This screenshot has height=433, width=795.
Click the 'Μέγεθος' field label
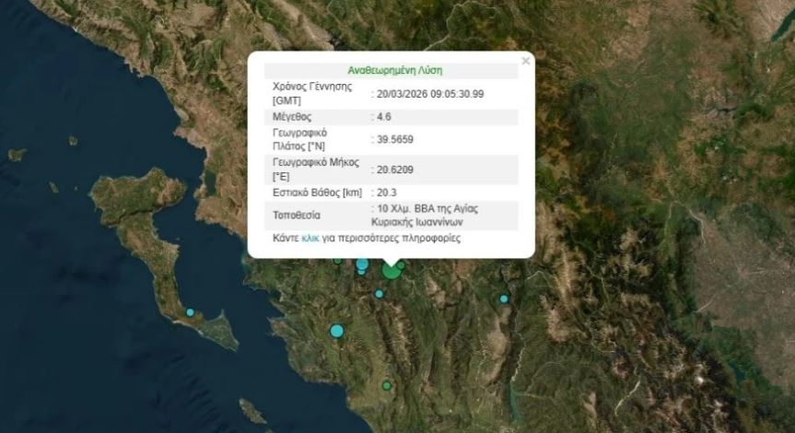point(292,117)
